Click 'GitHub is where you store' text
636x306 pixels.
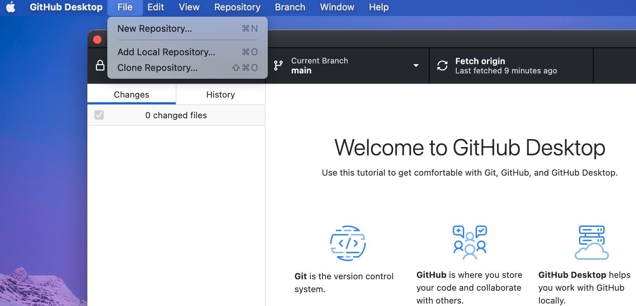pos(469,287)
